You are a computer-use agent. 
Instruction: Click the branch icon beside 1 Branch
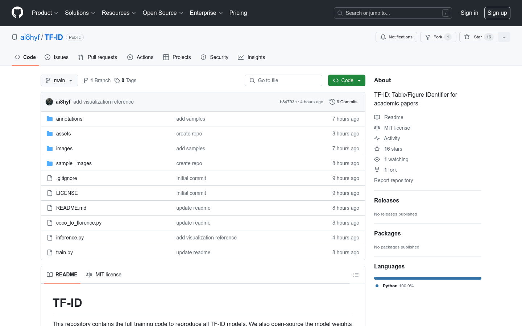click(86, 80)
